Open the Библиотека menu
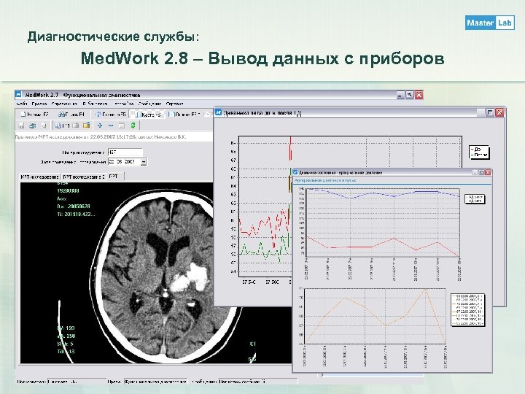The image size is (525, 394). (96, 104)
